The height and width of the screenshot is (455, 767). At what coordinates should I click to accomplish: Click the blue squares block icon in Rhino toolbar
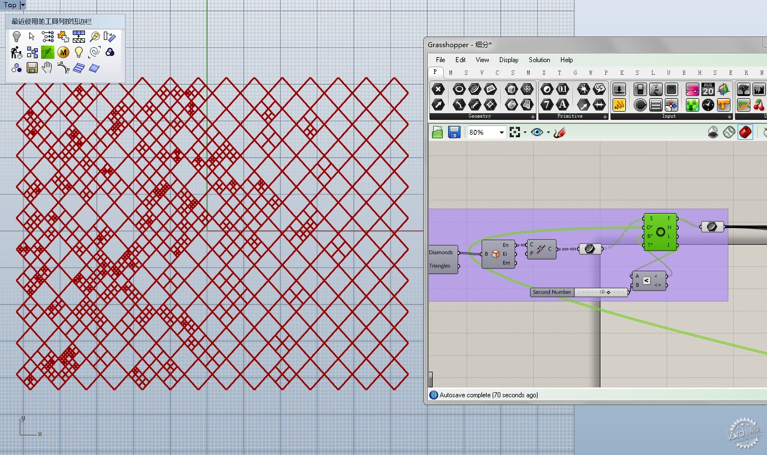coord(32,52)
